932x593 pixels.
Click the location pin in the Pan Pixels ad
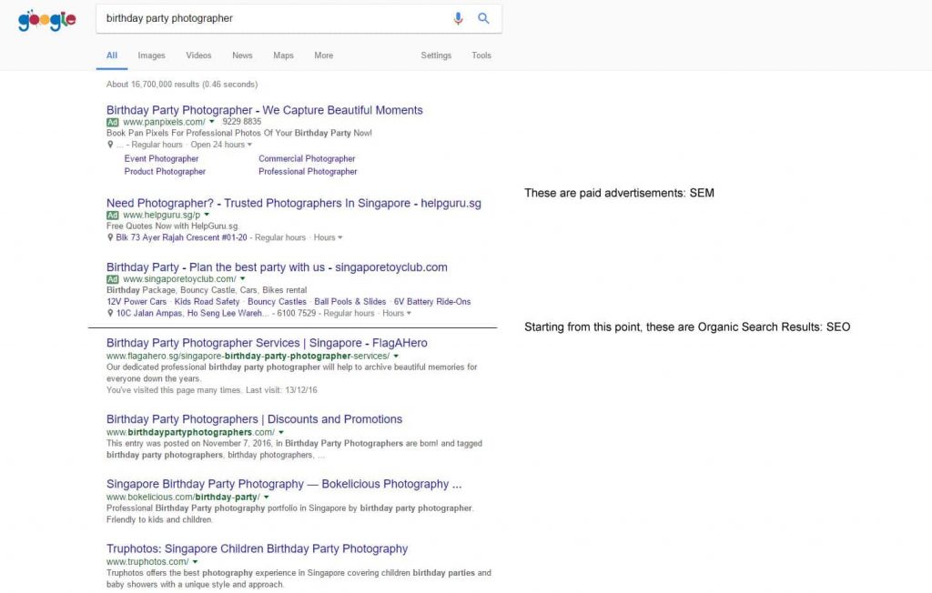pyautogui.click(x=110, y=145)
